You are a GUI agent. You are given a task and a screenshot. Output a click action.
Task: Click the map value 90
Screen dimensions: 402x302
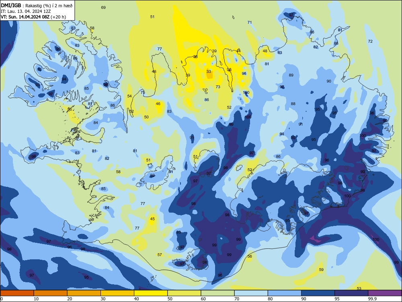pyautogui.click(x=329, y=81)
